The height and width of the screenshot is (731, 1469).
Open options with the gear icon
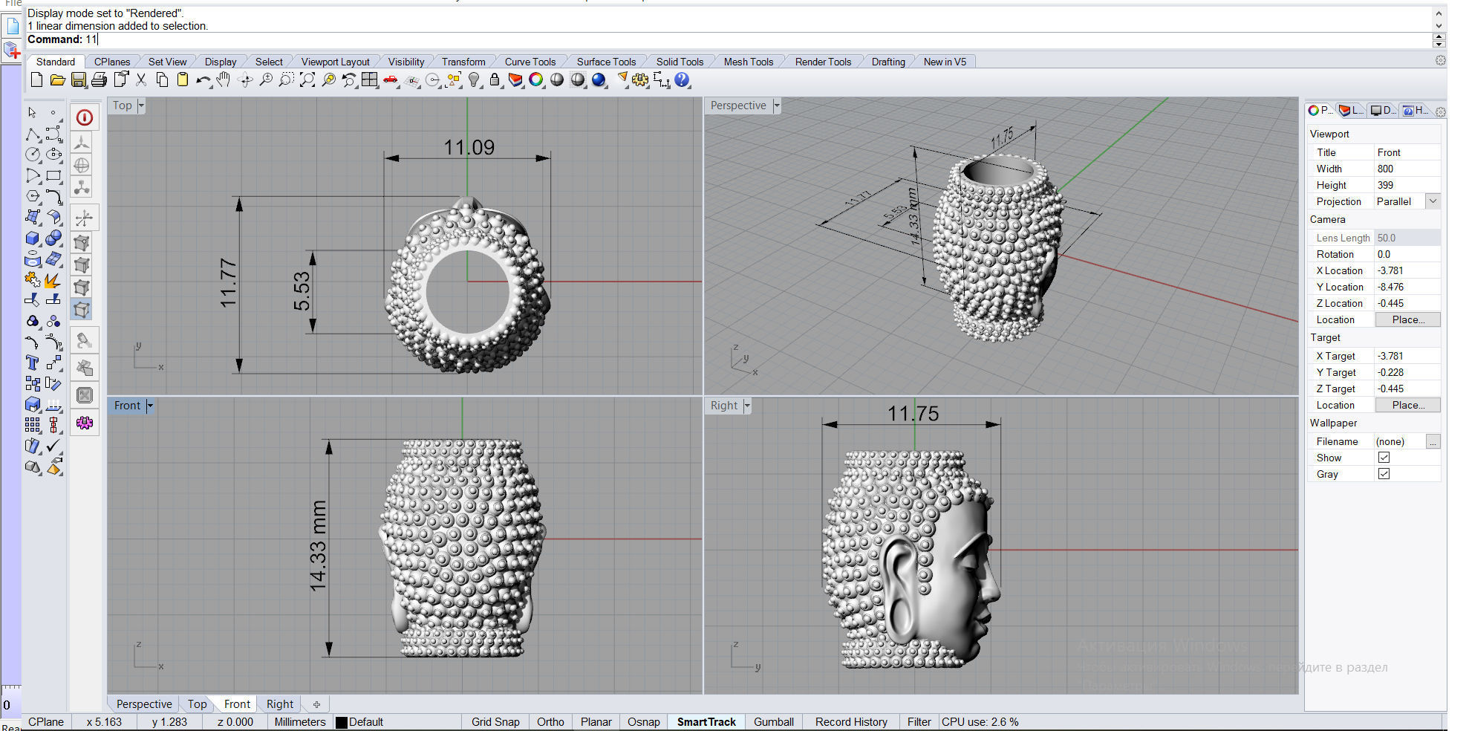tap(640, 79)
